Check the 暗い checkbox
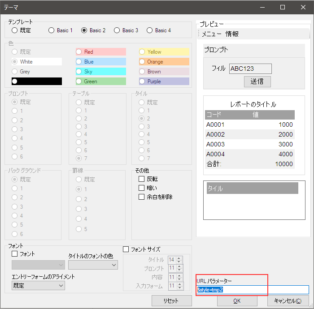This screenshot has width=314, height=309. pos(142,188)
